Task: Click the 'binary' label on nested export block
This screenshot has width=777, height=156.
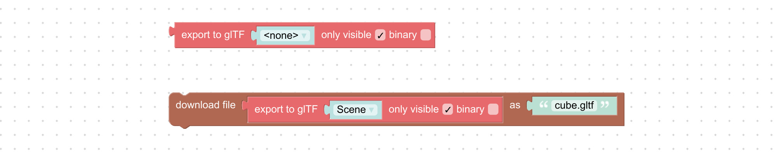Action: (470, 109)
